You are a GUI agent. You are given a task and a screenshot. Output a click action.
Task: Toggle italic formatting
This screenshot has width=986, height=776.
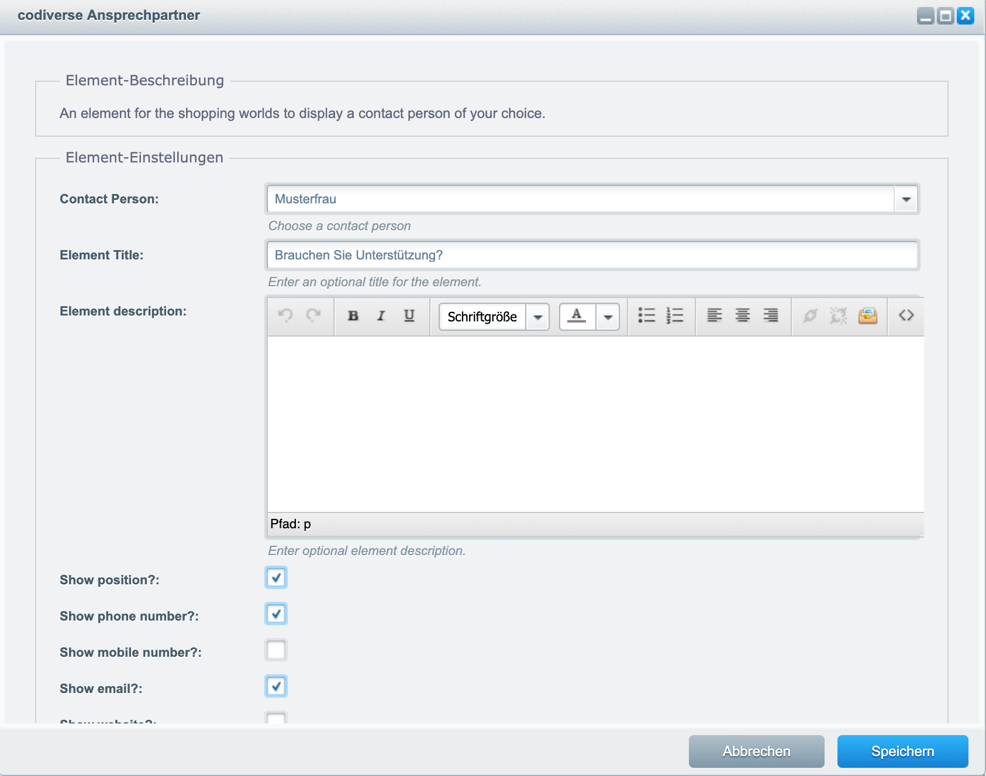[x=381, y=316]
